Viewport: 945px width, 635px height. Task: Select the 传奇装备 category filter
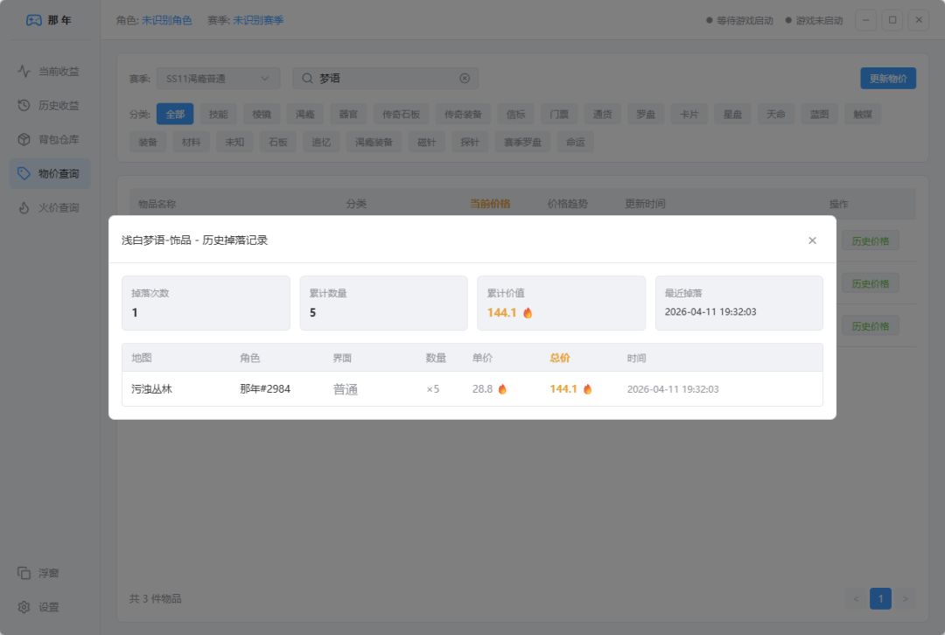pos(463,114)
